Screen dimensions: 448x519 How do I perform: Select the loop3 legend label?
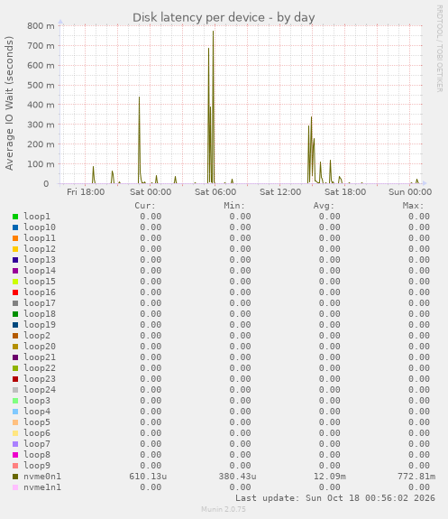[37, 401]
